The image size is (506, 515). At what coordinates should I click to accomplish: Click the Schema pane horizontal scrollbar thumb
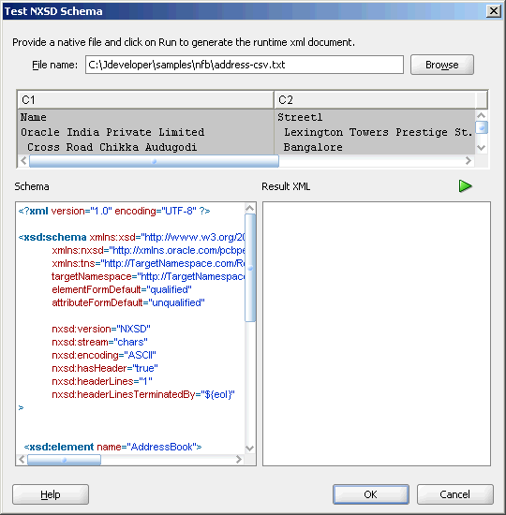click(64, 460)
